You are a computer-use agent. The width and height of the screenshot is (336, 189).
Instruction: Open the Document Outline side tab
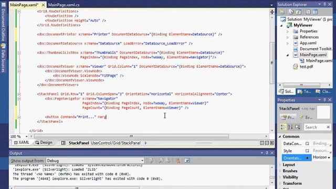3,23
